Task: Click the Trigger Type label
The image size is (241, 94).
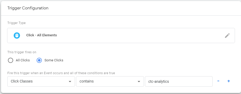Action: click(17, 23)
